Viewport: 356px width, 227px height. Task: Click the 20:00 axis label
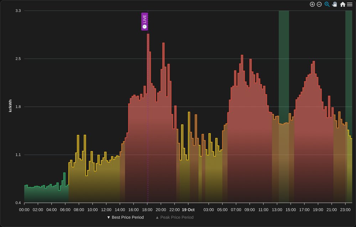(161, 210)
